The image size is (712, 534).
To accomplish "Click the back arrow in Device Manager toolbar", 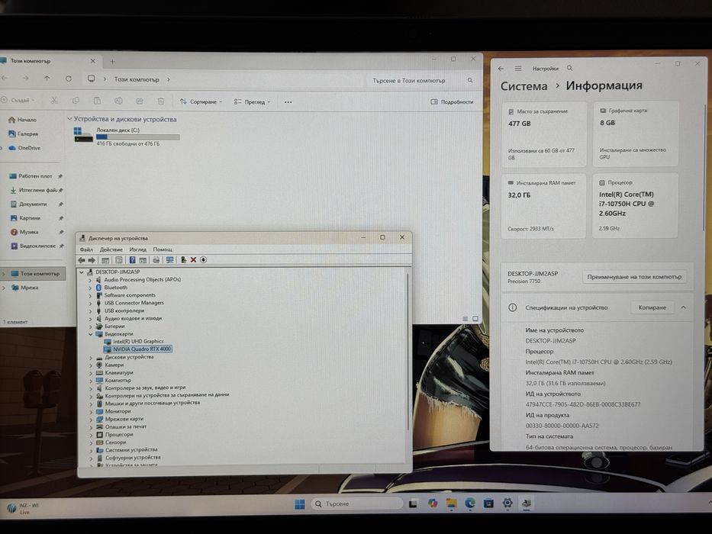I will pos(82,260).
